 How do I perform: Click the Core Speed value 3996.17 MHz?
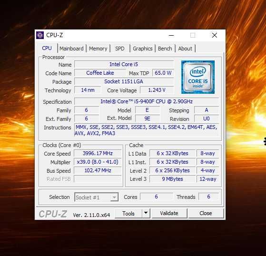coord(98,153)
